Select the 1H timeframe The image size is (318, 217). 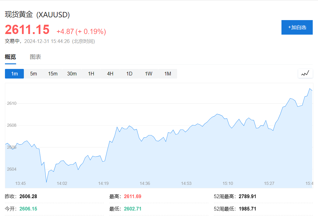coord(91,74)
